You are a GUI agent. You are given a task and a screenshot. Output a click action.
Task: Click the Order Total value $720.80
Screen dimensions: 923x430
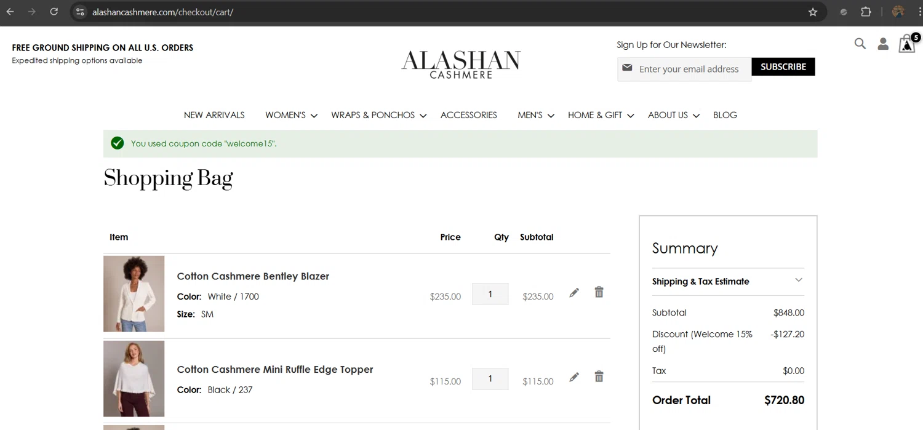784,400
